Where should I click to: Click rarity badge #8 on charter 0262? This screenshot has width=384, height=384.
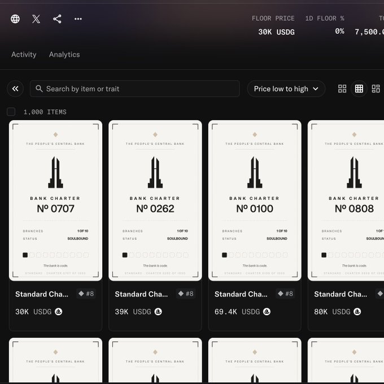click(x=186, y=294)
